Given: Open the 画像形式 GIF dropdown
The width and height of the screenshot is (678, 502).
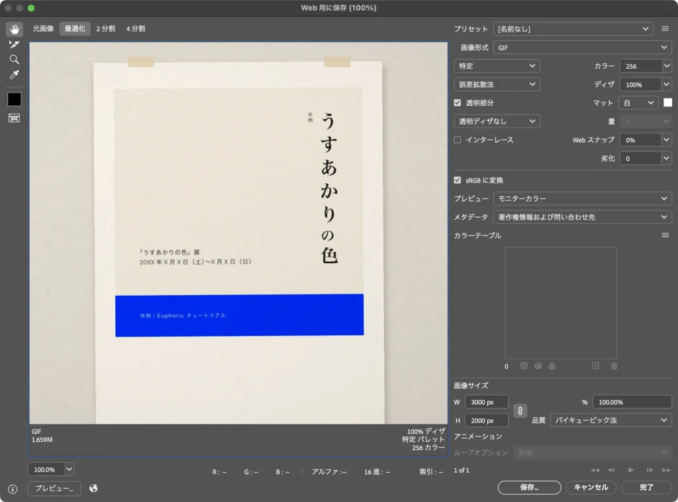Looking at the screenshot, I should point(583,48).
